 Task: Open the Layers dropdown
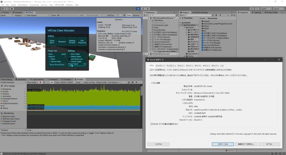point(266,9)
